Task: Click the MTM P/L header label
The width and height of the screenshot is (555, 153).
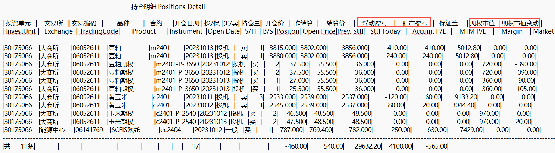Action: click(472, 31)
